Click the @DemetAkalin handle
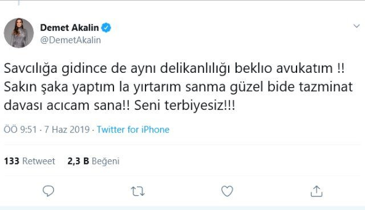 pyautogui.click(x=71, y=40)
